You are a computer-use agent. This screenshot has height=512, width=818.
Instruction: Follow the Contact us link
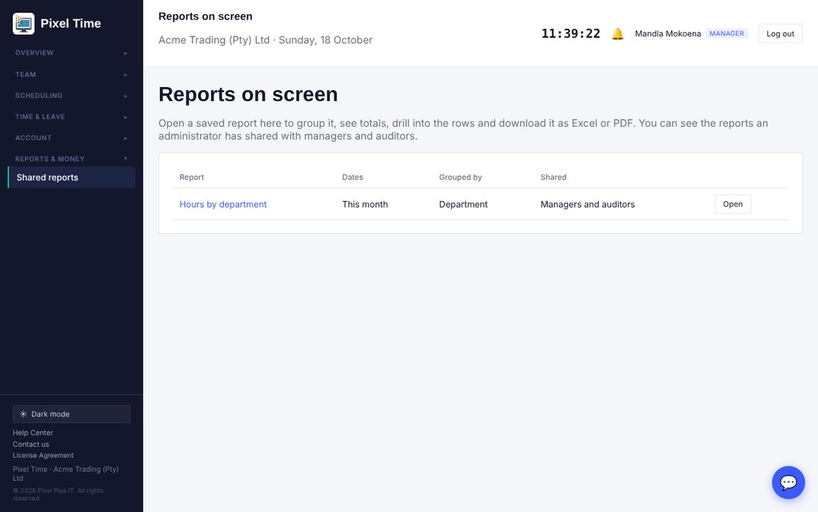click(x=30, y=444)
